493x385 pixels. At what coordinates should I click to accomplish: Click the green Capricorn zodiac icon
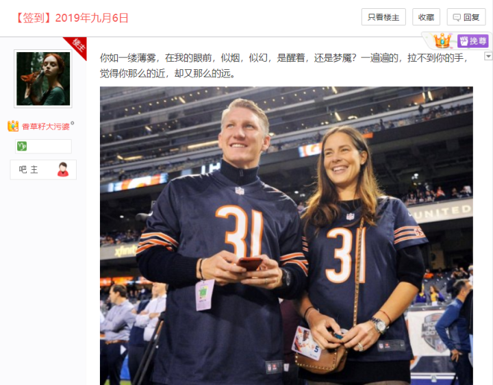[22, 147]
